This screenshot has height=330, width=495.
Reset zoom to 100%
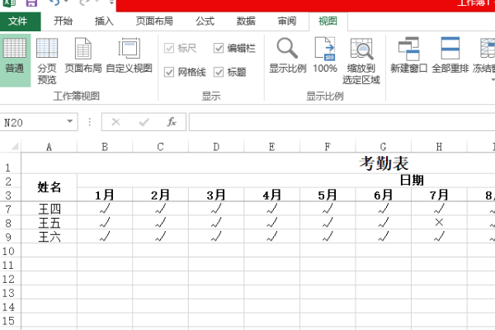pyautogui.click(x=325, y=55)
